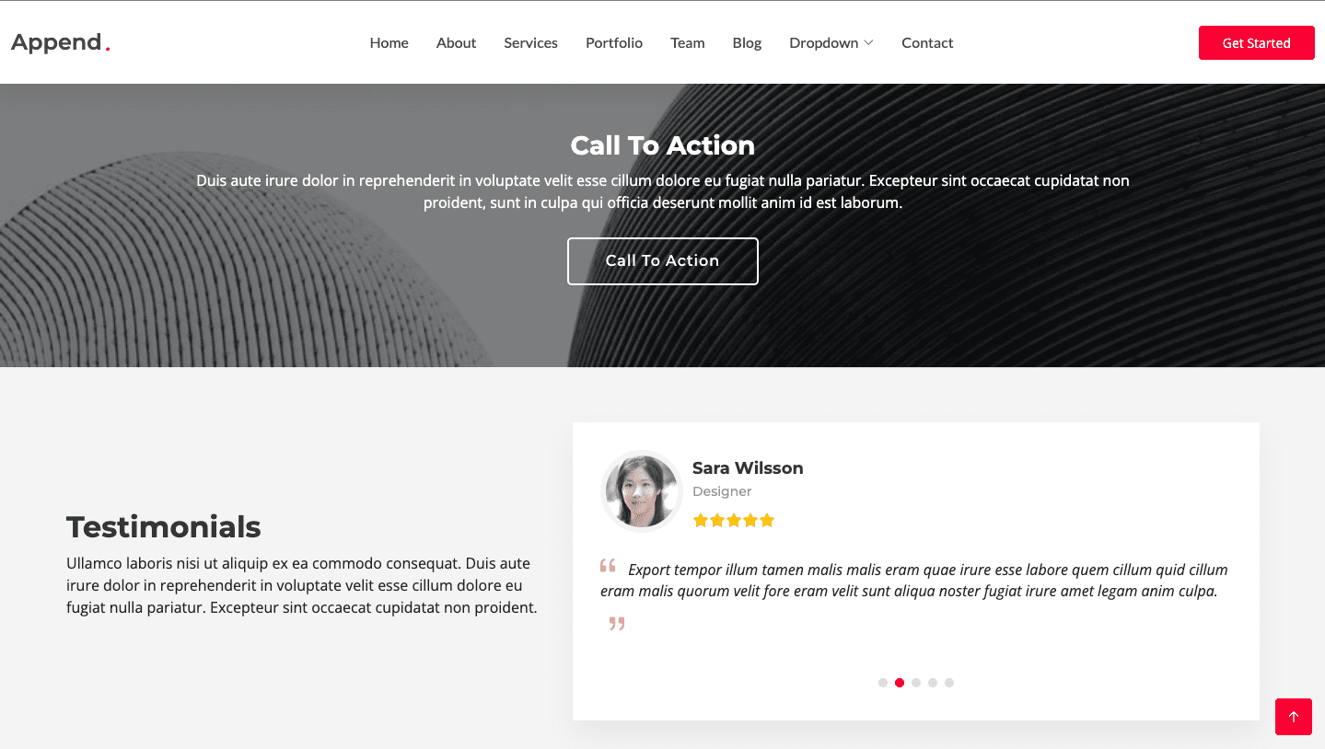Screen dimensions: 1325x749
Task: Click the first star in Sara's rating
Action: tap(700, 521)
